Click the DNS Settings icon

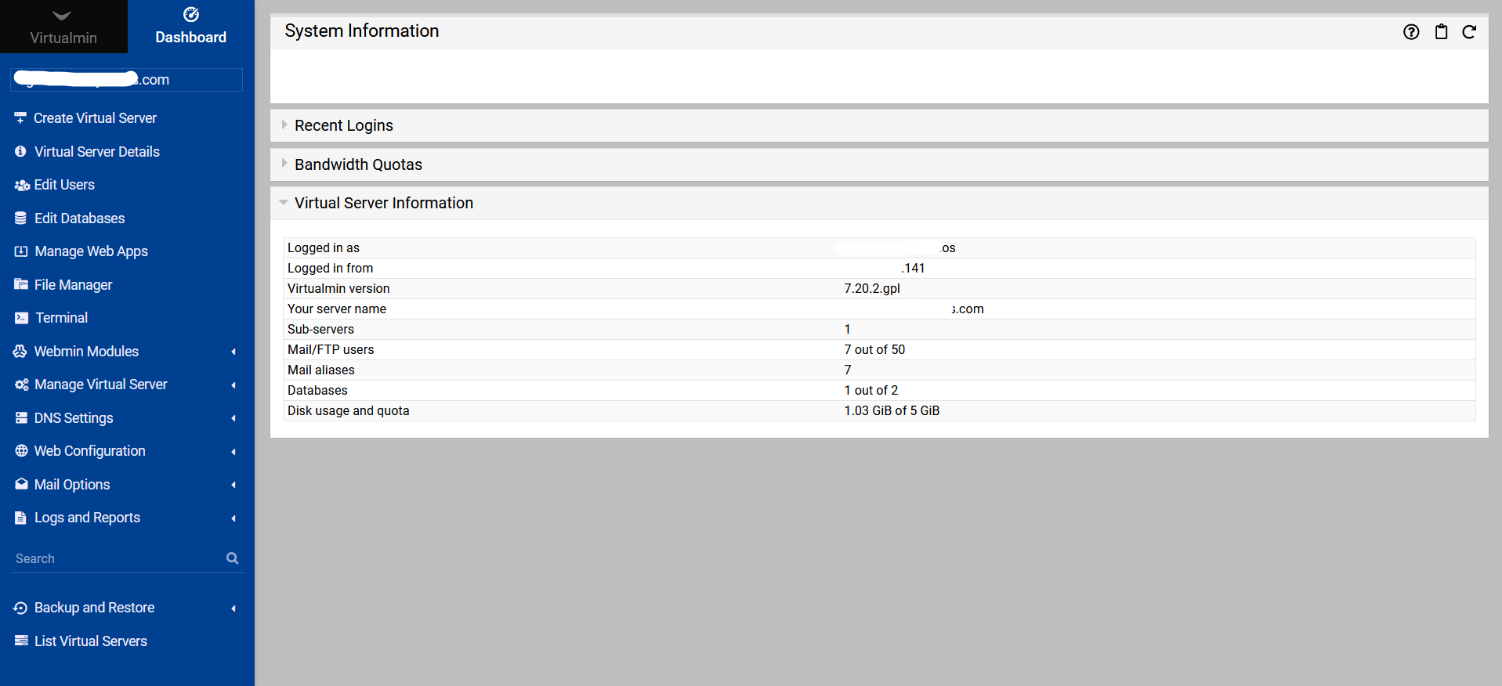[x=21, y=418]
